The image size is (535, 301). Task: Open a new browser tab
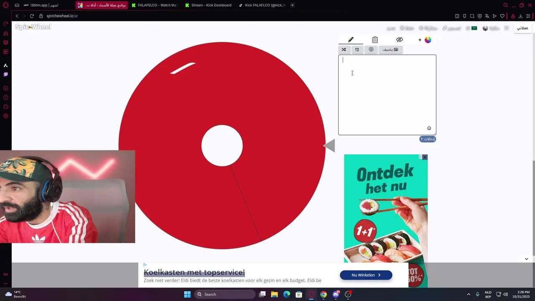292,5
